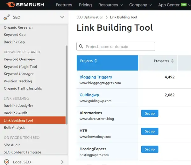
Task: Click the LINK BUILDING section heading
Action: coord(16,98)
